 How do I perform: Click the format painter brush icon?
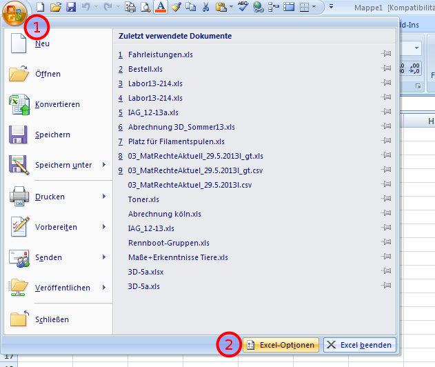176,7
